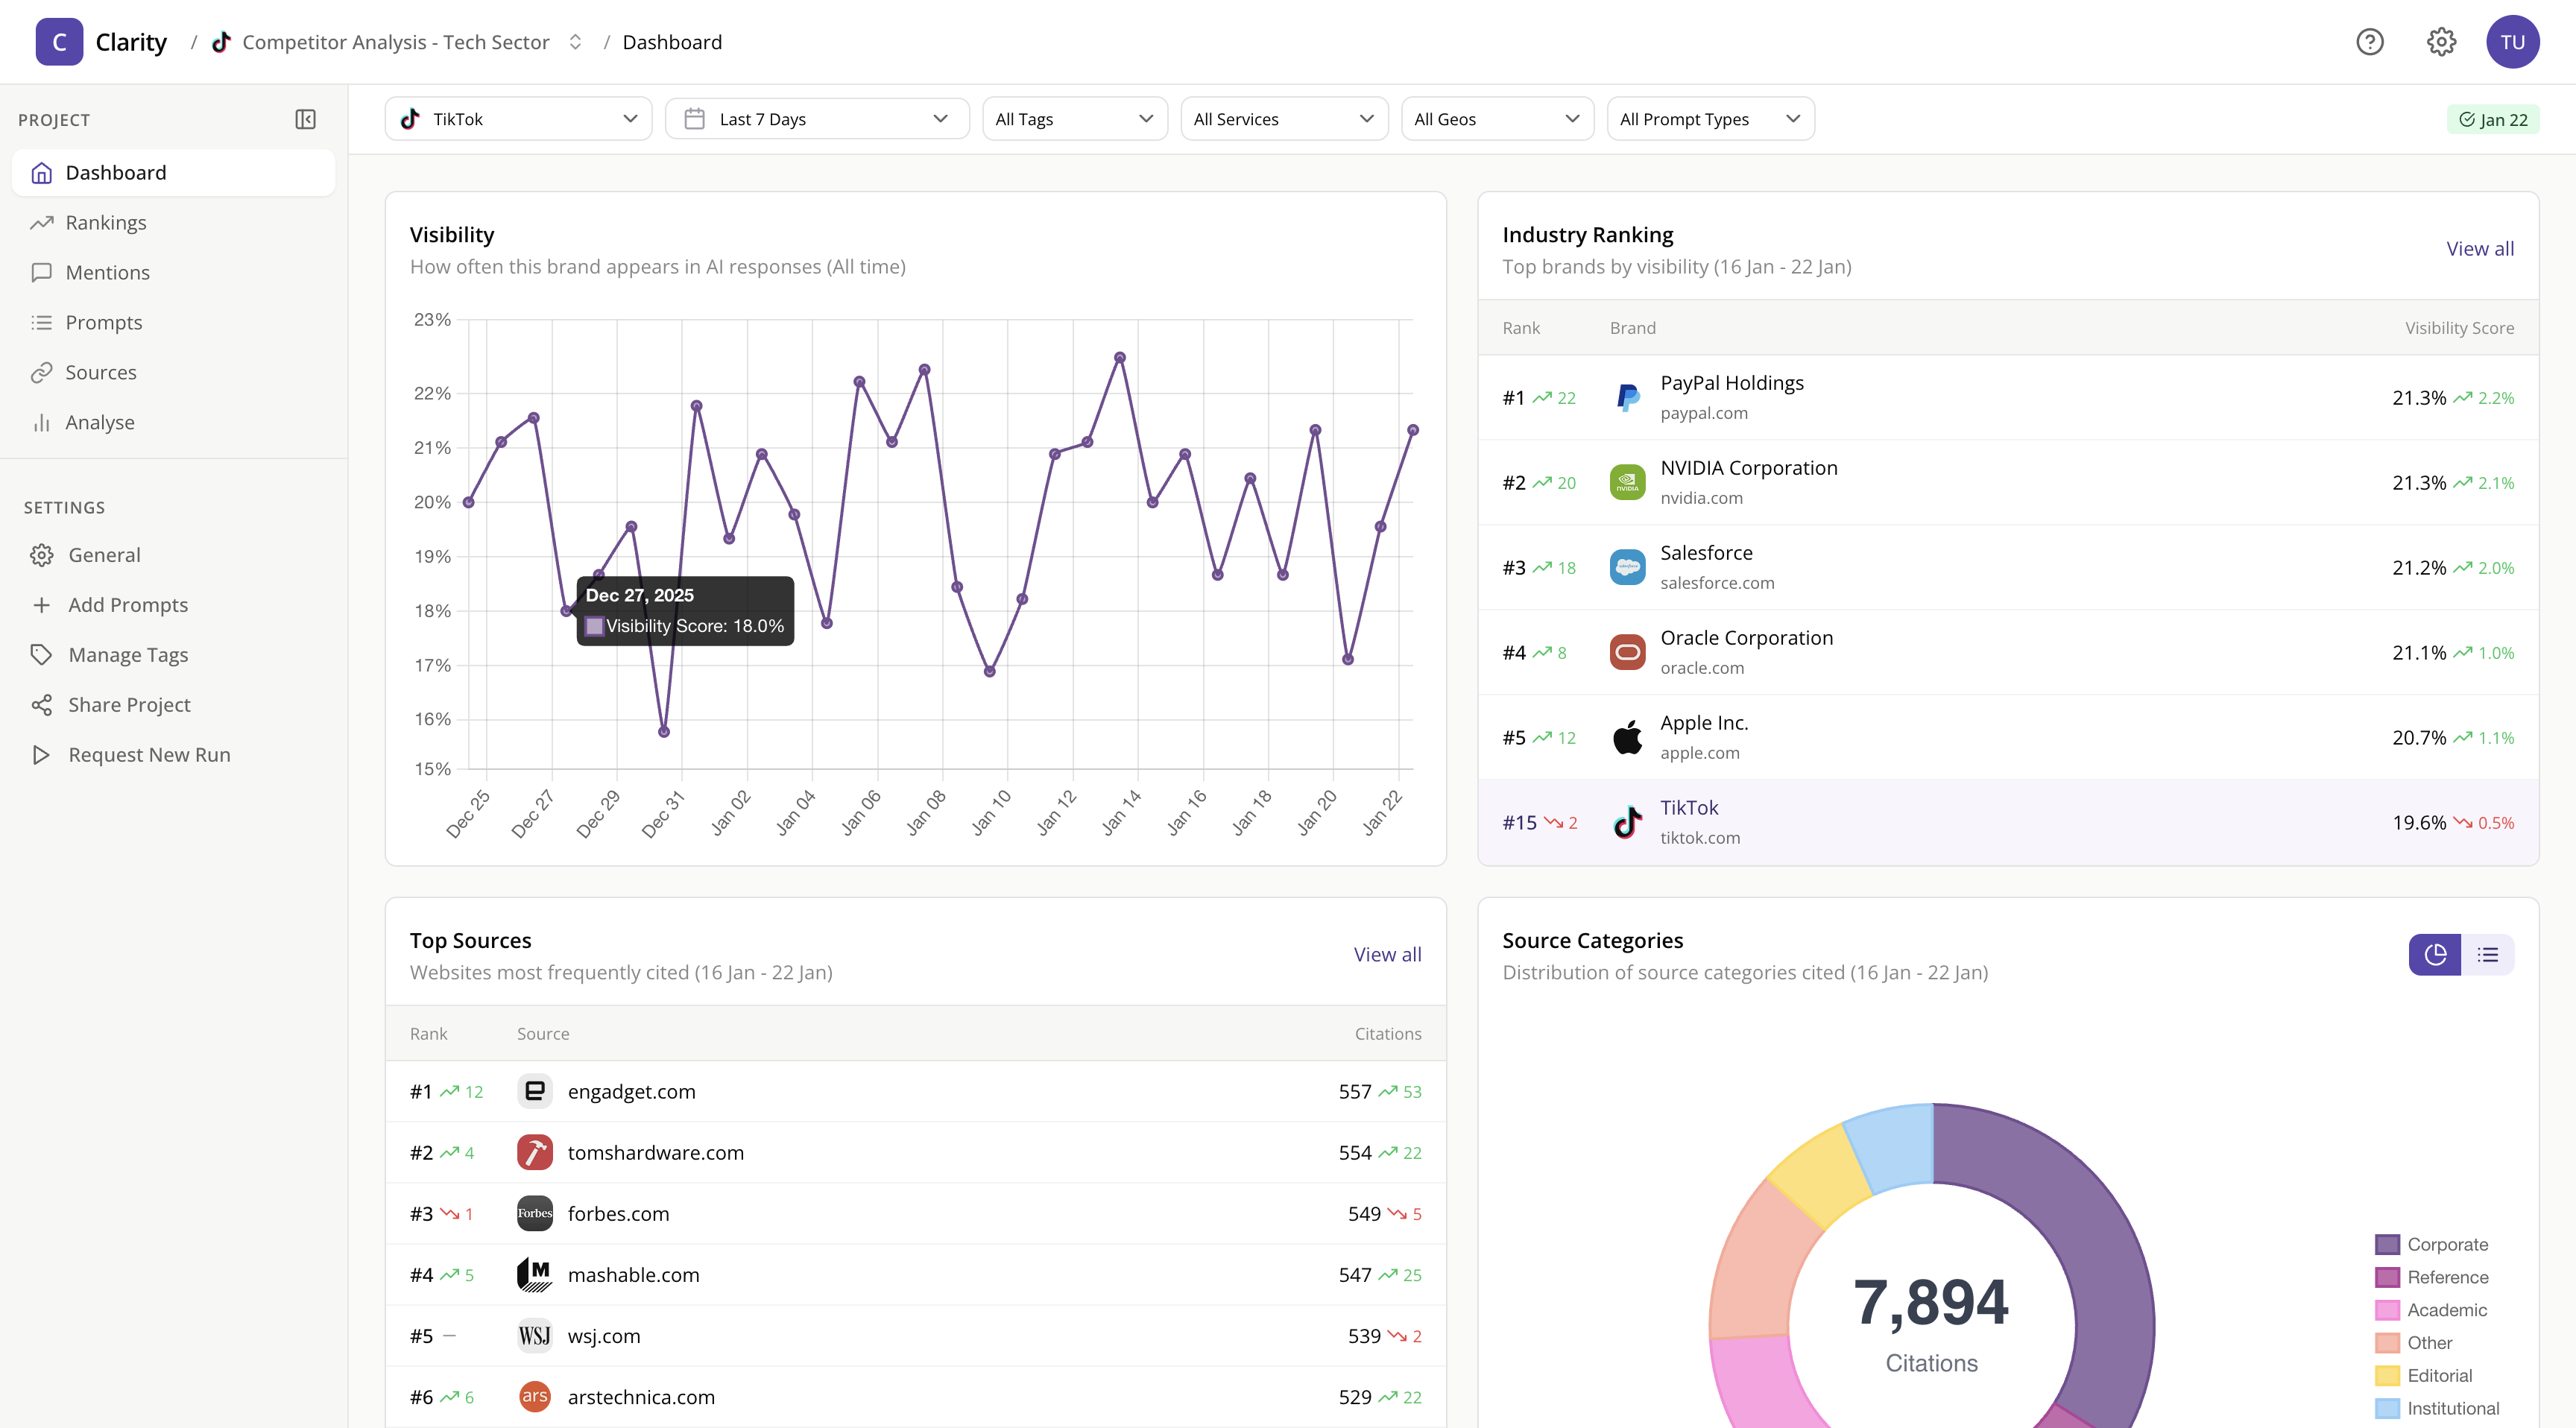The height and width of the screenshot is (1428, 2576).
Task: View all Top Sources
Action: (1387, 954)
